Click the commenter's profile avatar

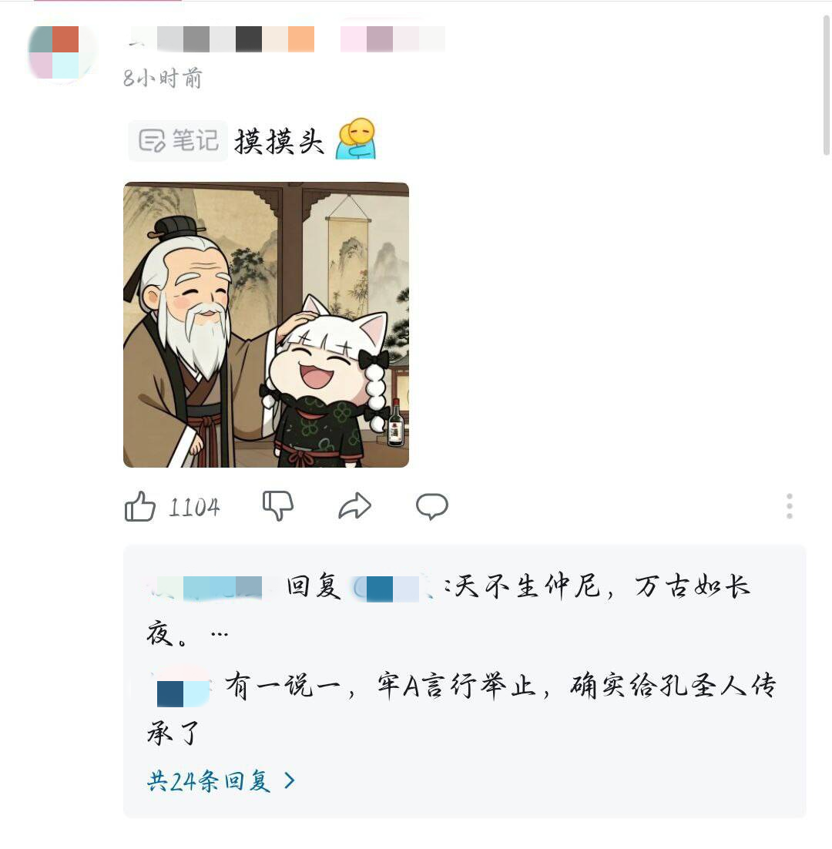point(61,53)
